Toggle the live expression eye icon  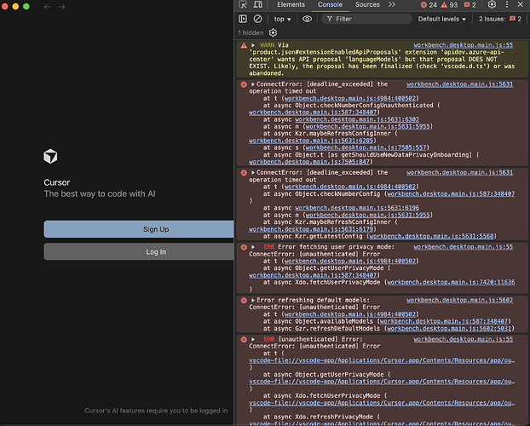(307, 19)
